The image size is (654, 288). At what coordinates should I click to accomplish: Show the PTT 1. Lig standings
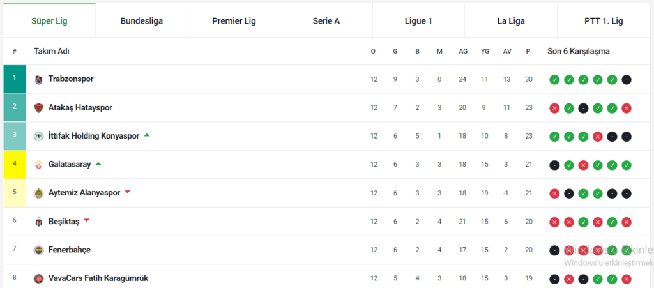(604, 21)
